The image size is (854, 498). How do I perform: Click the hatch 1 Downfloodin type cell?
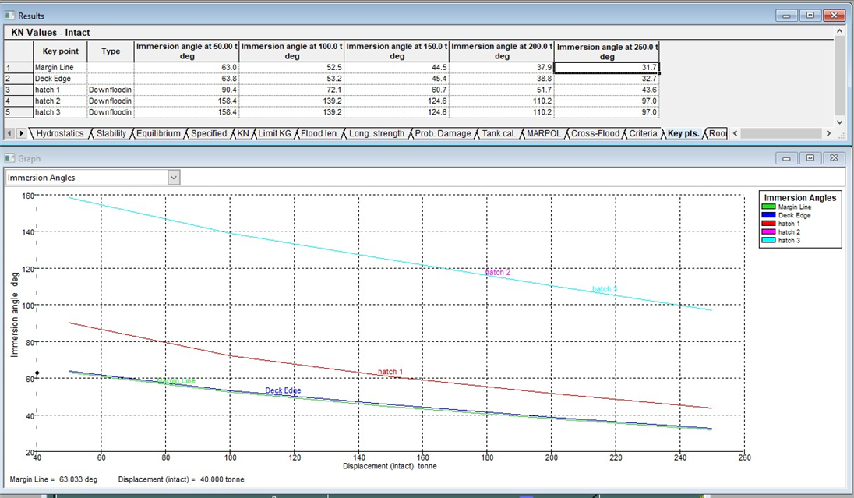[111, 90]
